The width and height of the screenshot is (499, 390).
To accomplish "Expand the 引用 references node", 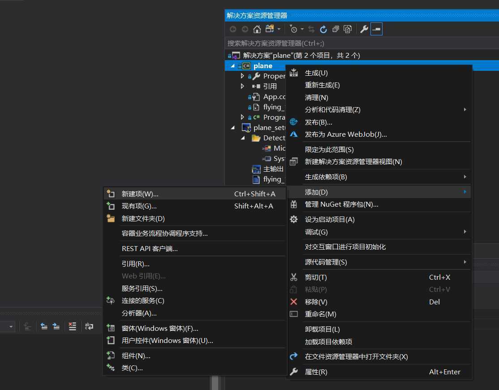I will click(x=242, y=86).
